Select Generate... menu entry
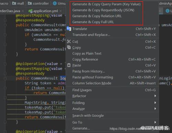The image size is (172, 133). pos(81,129)
